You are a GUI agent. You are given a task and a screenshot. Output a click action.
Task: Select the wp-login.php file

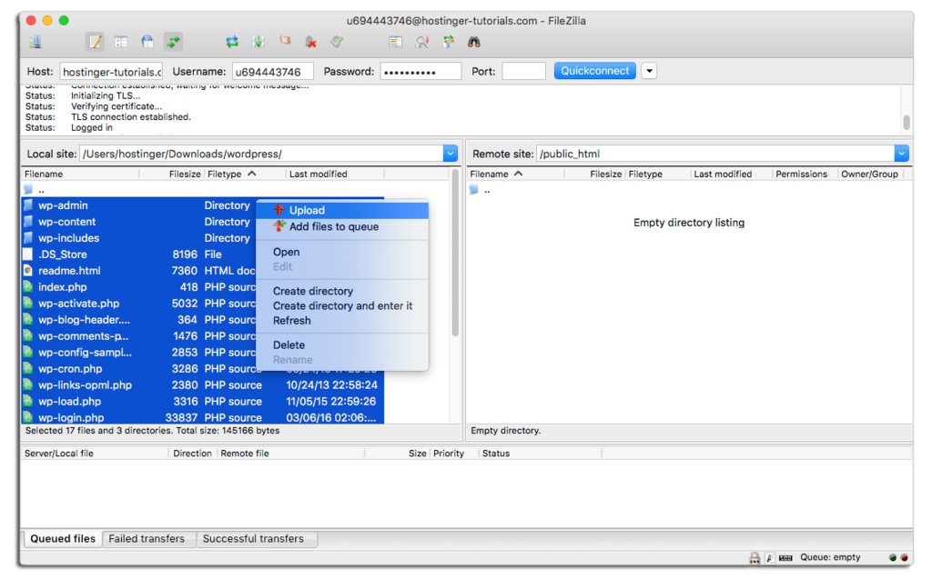pyautogui.click(x=203, y=417)
